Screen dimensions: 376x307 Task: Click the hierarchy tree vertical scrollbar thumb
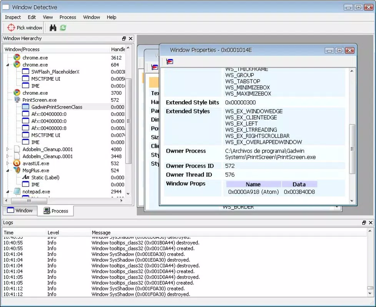pos(128,121)
